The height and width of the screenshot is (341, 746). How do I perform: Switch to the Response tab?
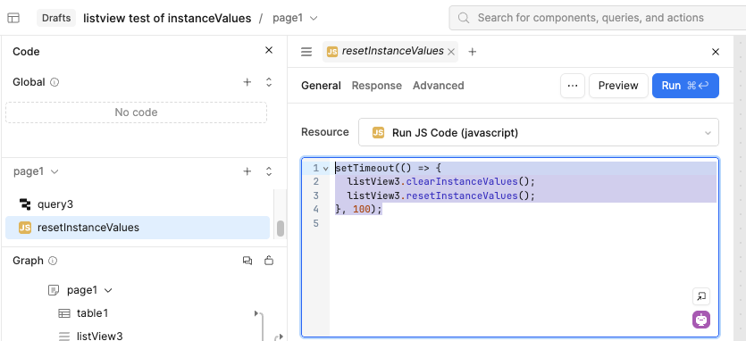point(377,86)
